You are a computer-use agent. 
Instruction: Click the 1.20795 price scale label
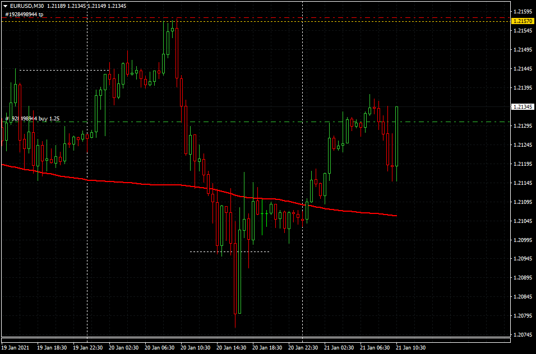tap(523, 316)
